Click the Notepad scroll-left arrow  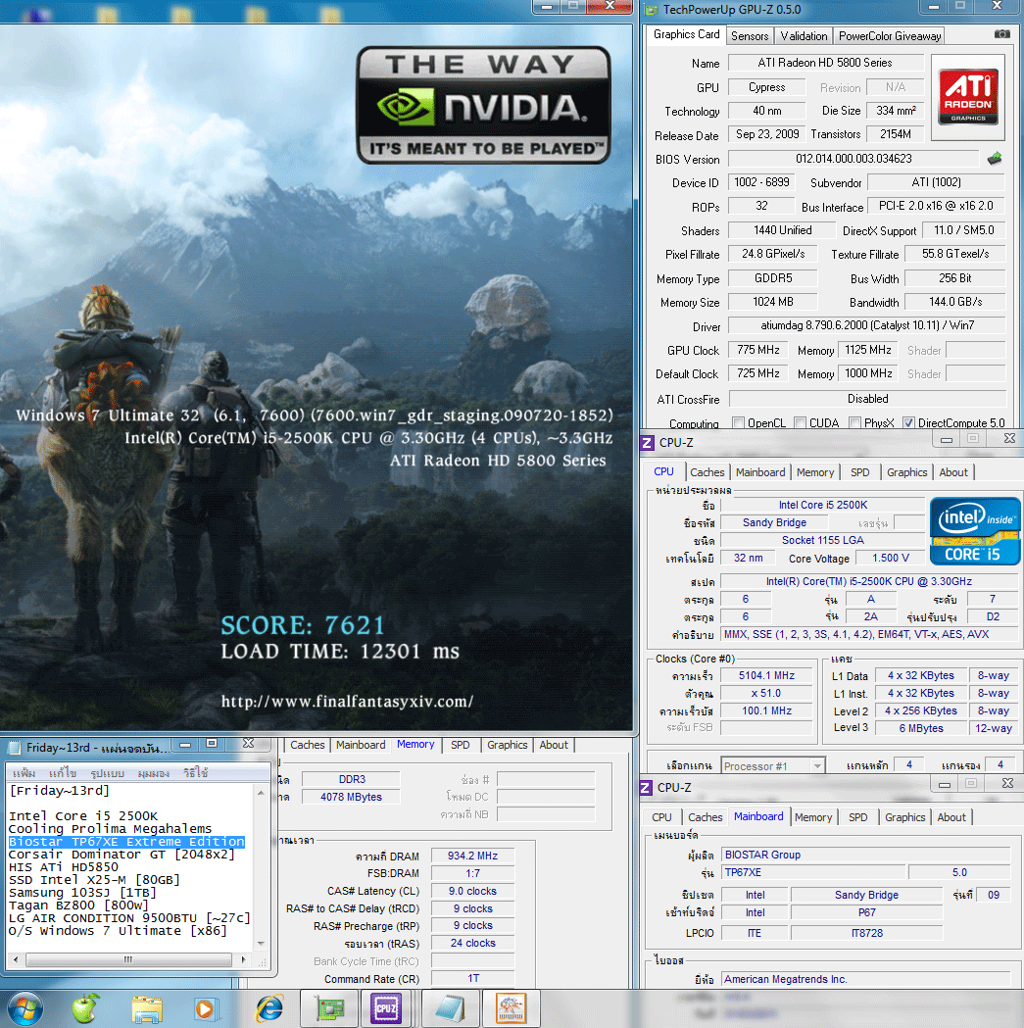[x=16, y=959]
